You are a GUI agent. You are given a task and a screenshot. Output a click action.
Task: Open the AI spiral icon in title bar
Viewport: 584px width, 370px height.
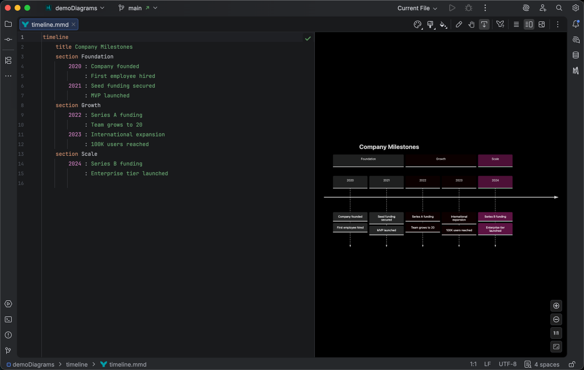click(526, 8)
